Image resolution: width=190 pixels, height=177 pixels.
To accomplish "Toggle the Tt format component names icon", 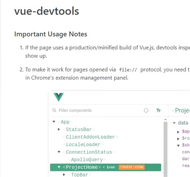I will point(158,110).
